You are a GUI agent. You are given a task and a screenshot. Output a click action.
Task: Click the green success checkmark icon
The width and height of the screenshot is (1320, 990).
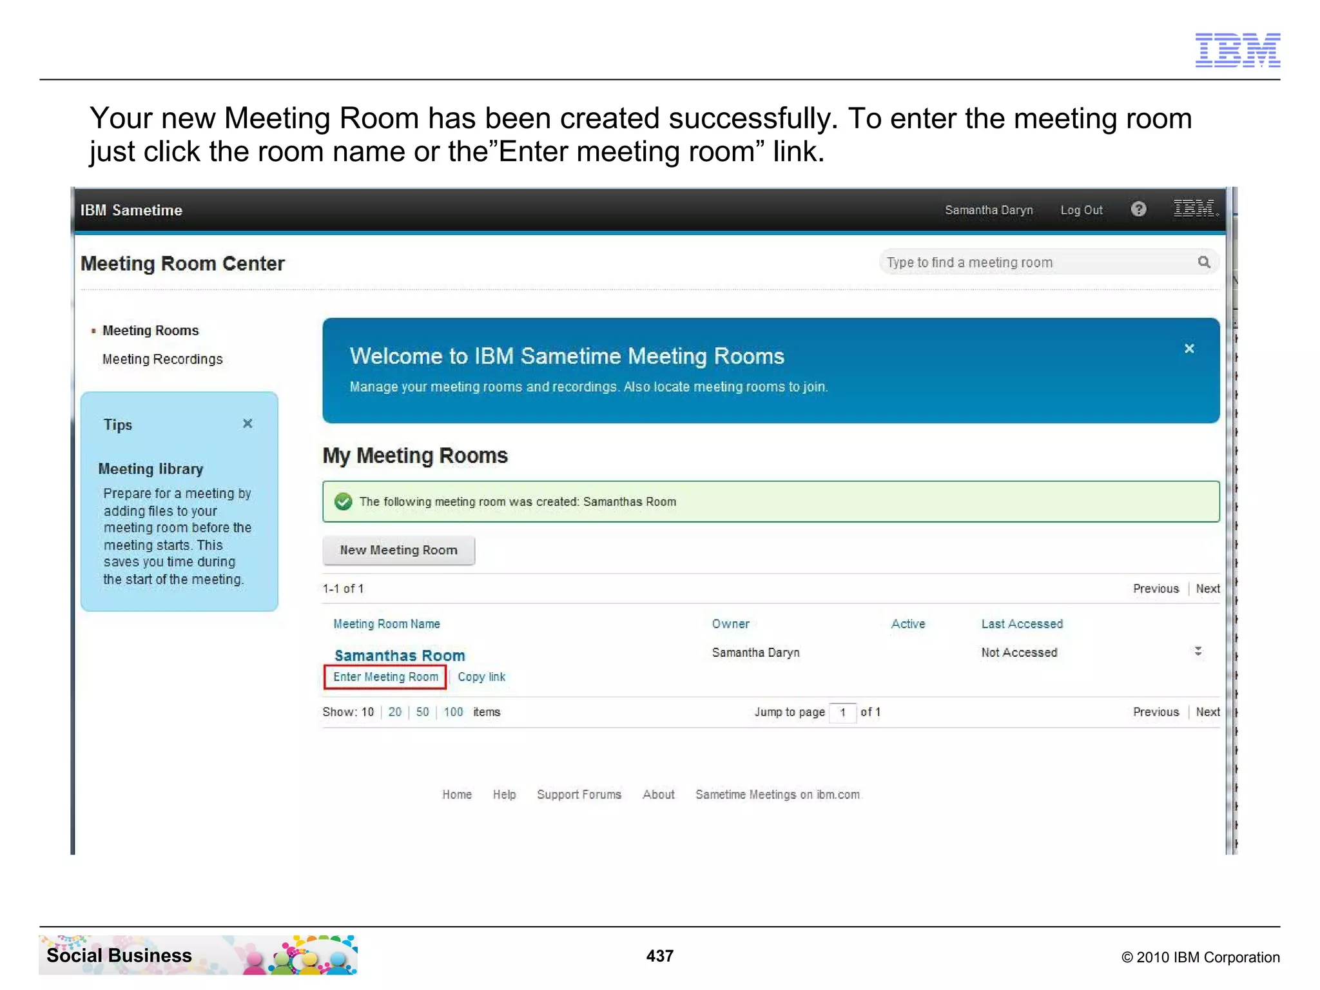pyautogui.click(x=344, y=501)
